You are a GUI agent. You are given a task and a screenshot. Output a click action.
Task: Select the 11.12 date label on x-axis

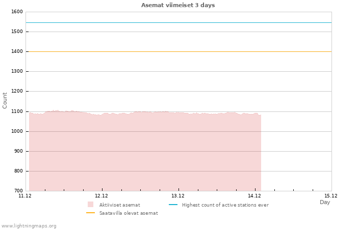coord(24,195)
